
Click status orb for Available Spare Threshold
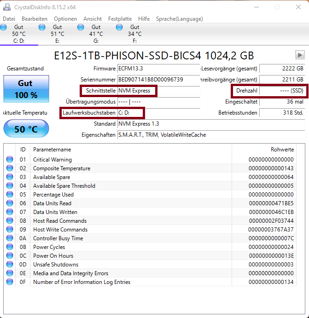pos(10,185)
